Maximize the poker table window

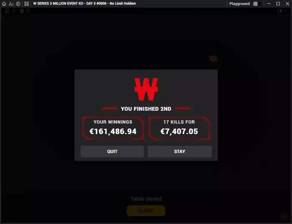tap(278, 4)
